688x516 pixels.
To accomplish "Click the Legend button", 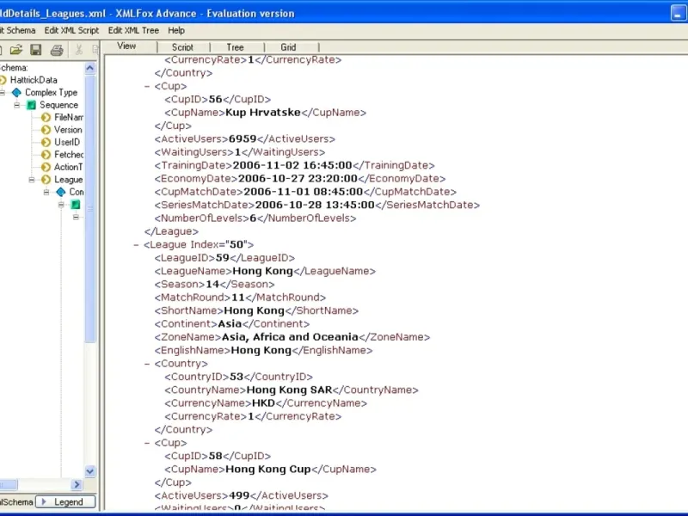I will pos(65,501).
